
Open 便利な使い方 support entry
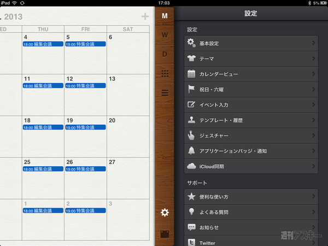pyautogui.click(x=251, y=197)
